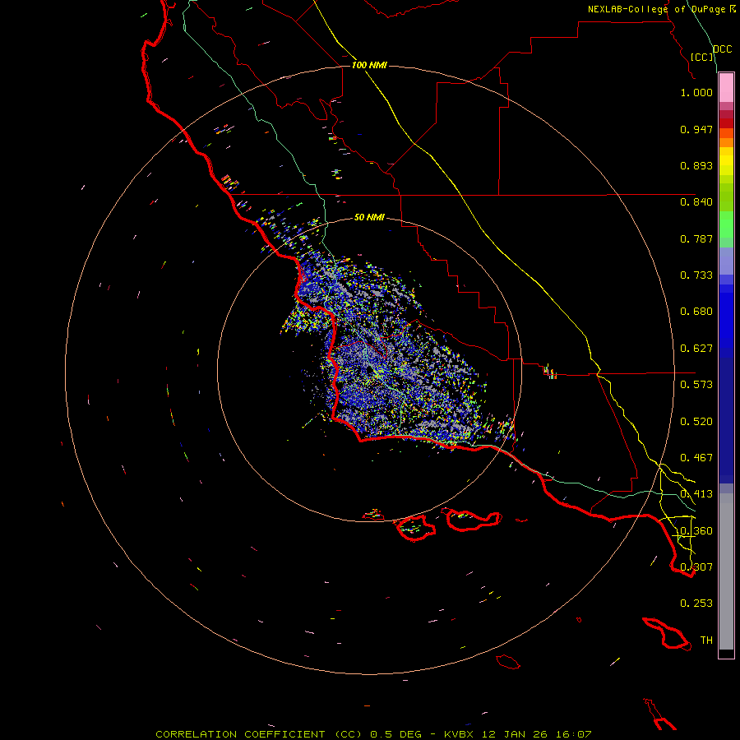Image resolution: width=740 pixels, height=740 pixels.
Task: Click the 0.680 scale value
Action: click(x=696, y=312)
